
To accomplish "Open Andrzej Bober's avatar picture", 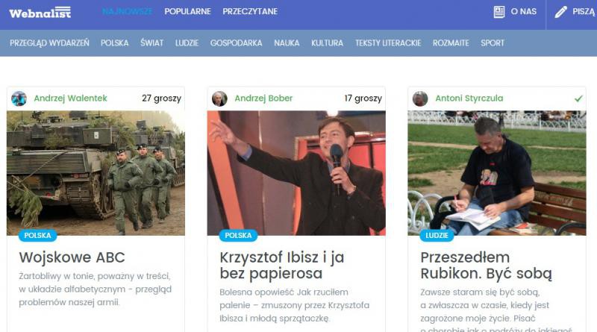I will coord(219,98).
